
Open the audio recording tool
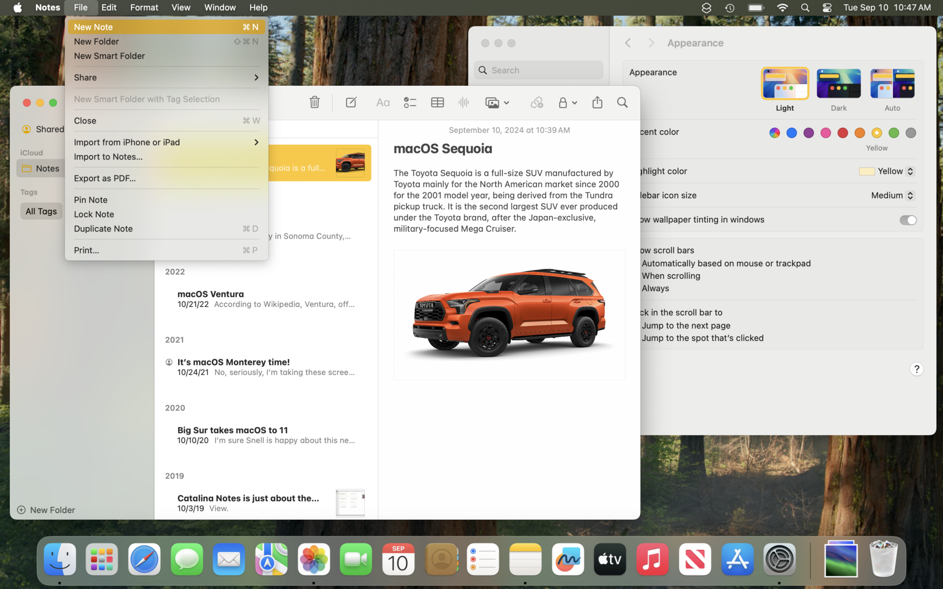coord(463,102)
